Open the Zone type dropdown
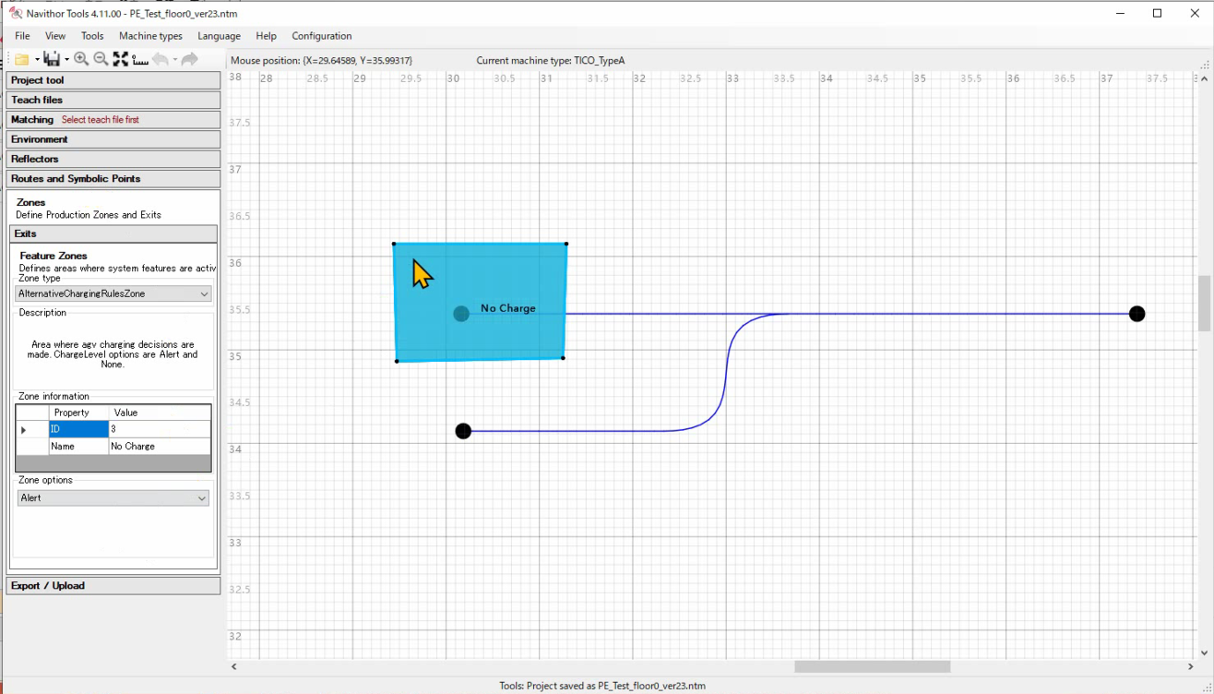This screenshot has width=1214, height=694. tap(113, 293)
